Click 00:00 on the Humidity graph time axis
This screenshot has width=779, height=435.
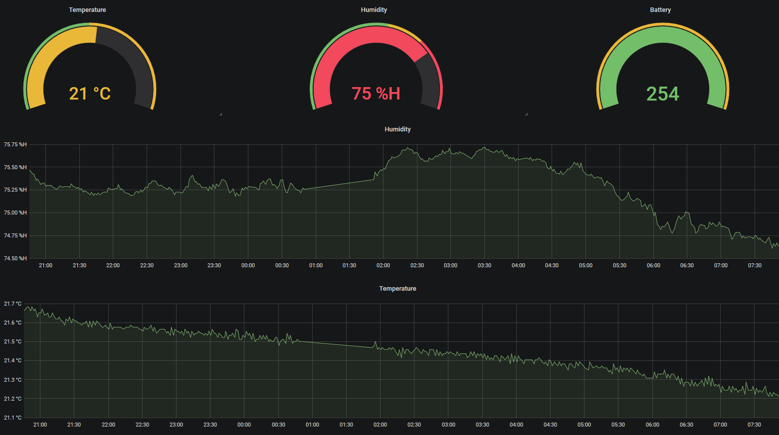click(x=248, y=265)
